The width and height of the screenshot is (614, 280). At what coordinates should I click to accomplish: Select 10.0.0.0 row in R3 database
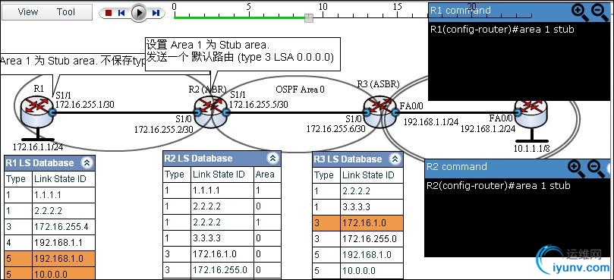(x=358, y=271)
